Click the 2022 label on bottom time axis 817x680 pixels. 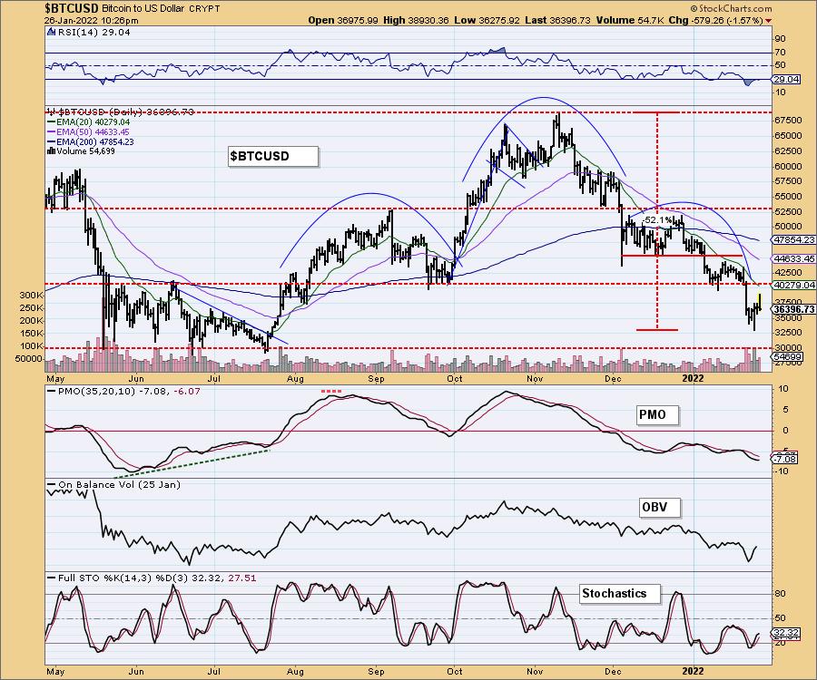tap(693, 671)
